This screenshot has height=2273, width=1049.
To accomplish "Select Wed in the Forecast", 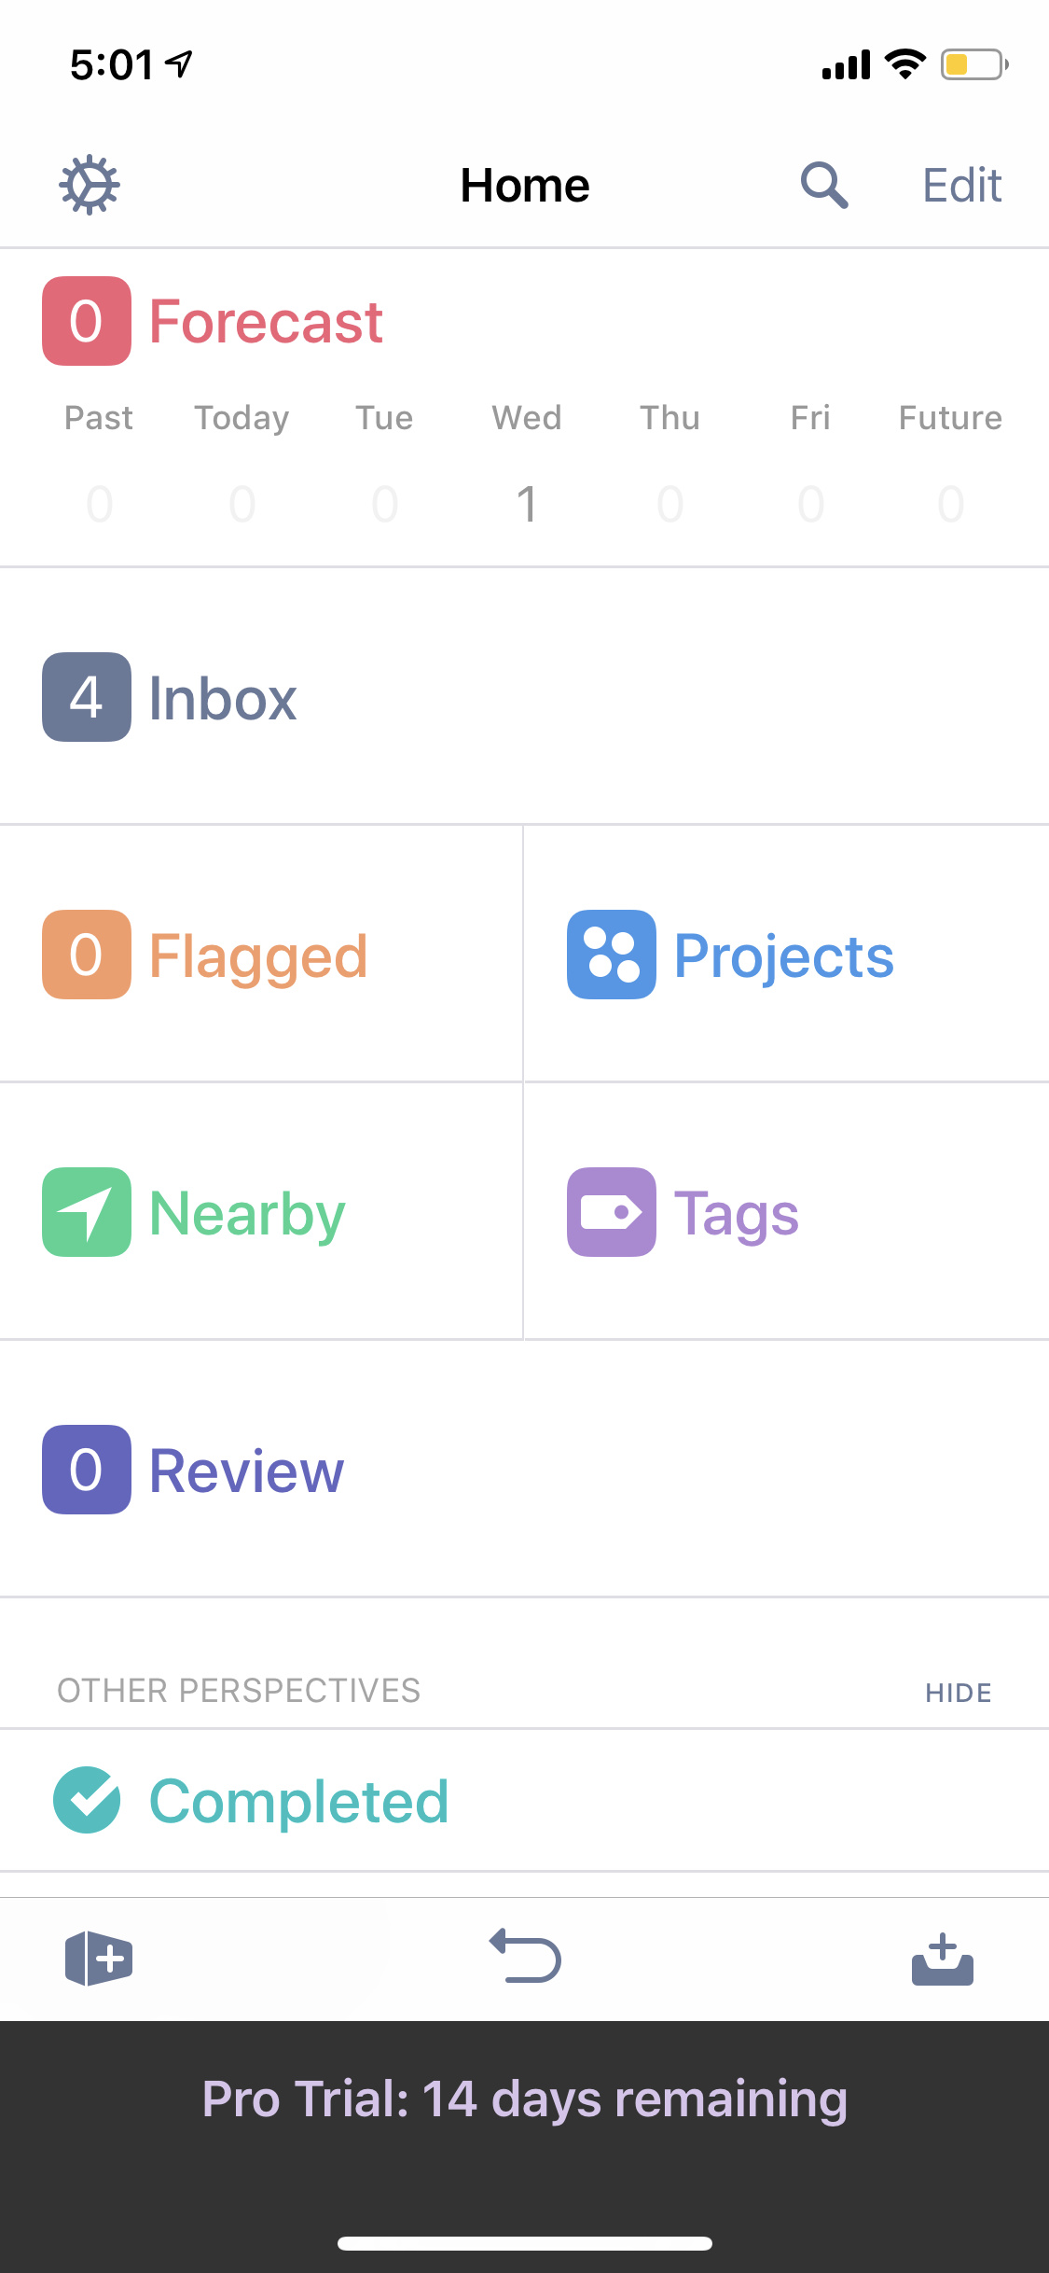I will point(527,464).
